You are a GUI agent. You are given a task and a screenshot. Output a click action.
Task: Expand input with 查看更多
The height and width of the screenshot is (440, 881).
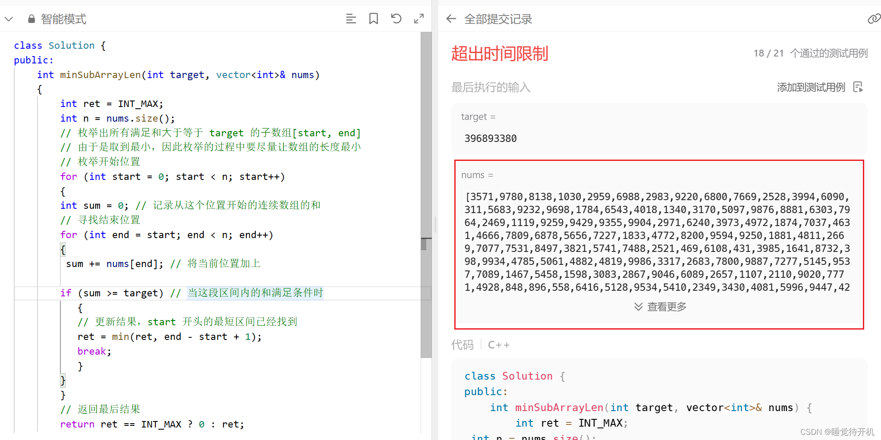(x=660, y=307)
